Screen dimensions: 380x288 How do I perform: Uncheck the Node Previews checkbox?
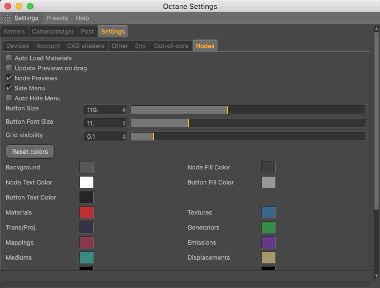point(9,78)
